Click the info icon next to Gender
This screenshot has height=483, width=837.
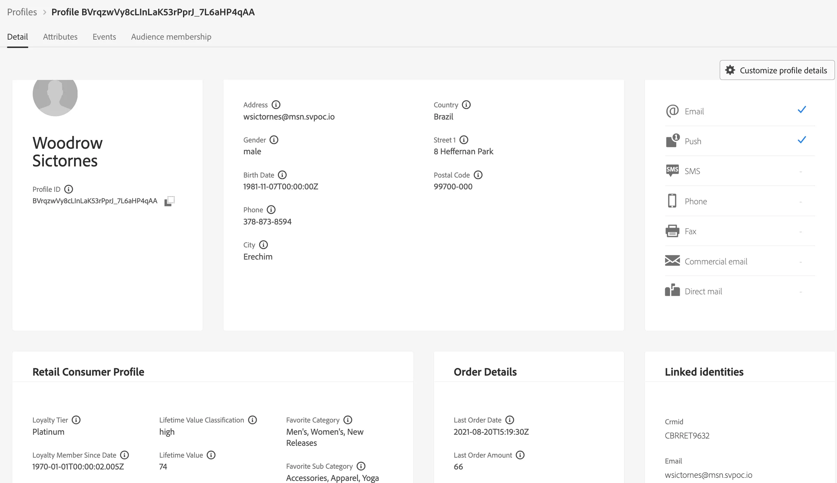pyautogui.click(x=274, y=140)
